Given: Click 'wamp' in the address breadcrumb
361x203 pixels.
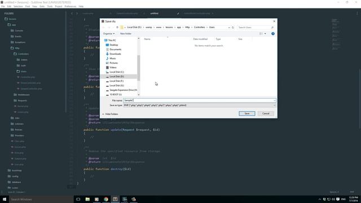Looking at the screenshot, I should pos(148,27).
